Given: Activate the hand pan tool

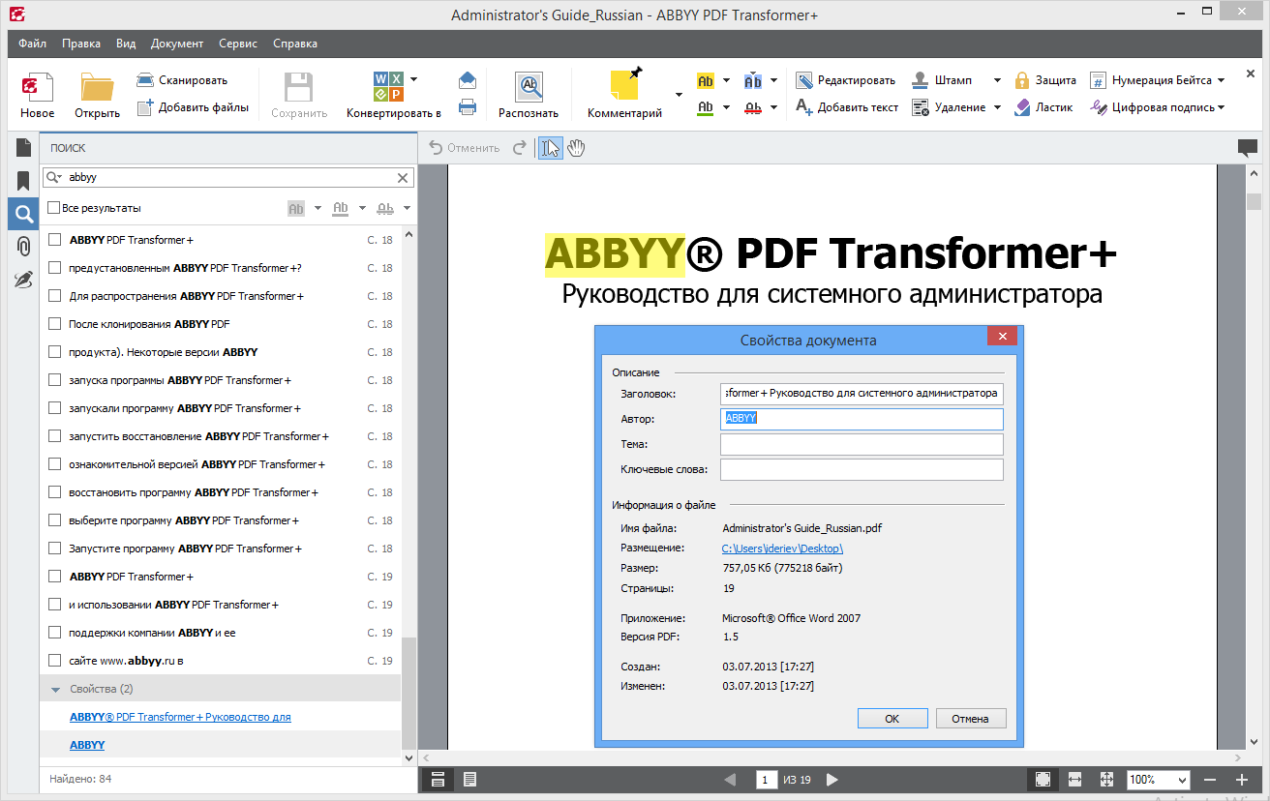Looking at the screenshot, I should click(x=577, y=148).
